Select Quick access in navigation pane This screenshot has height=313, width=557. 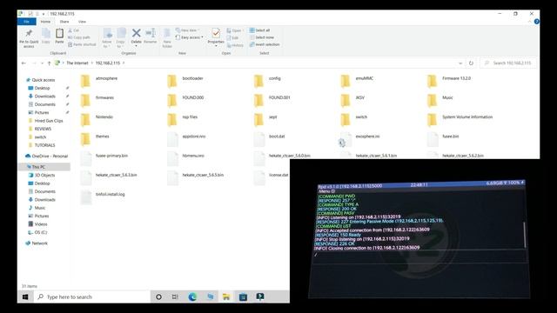pyautogui.click(x=43, y=80)
